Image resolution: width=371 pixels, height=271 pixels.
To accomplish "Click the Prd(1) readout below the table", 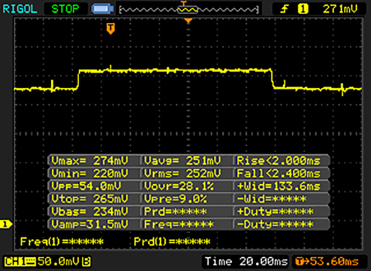I will point(172,241).
